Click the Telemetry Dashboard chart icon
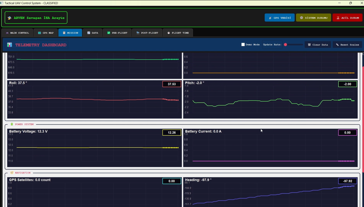The height and width of the screenshot is (207, 364). pos(10,45)
